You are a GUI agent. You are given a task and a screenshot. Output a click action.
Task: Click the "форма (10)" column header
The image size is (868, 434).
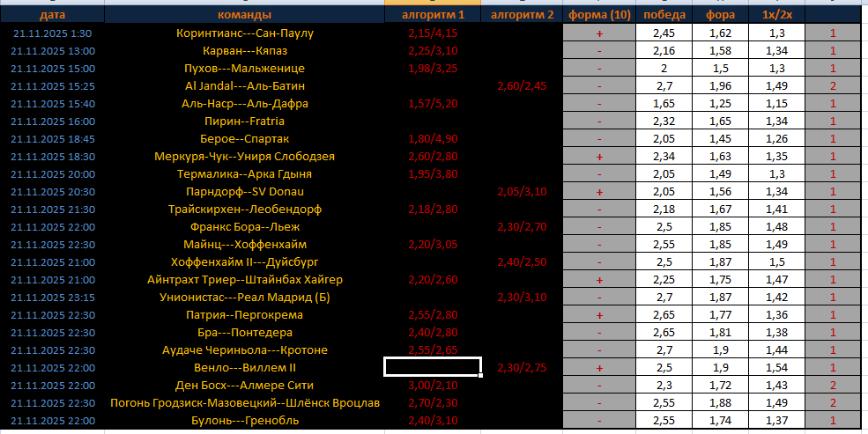pos(599,15)
